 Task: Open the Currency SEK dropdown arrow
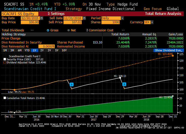tap(152, 22)
